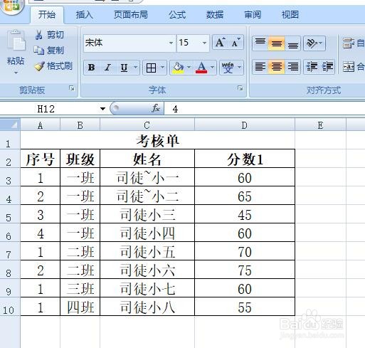Toggle underline formatting
The height and width of the screenshot is (348, 365).
tap(124, 68)
